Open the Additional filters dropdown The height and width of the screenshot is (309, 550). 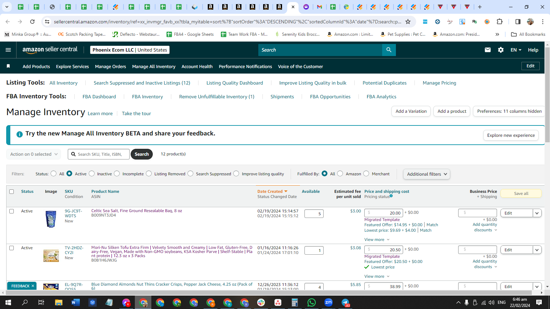click(427, 174)
